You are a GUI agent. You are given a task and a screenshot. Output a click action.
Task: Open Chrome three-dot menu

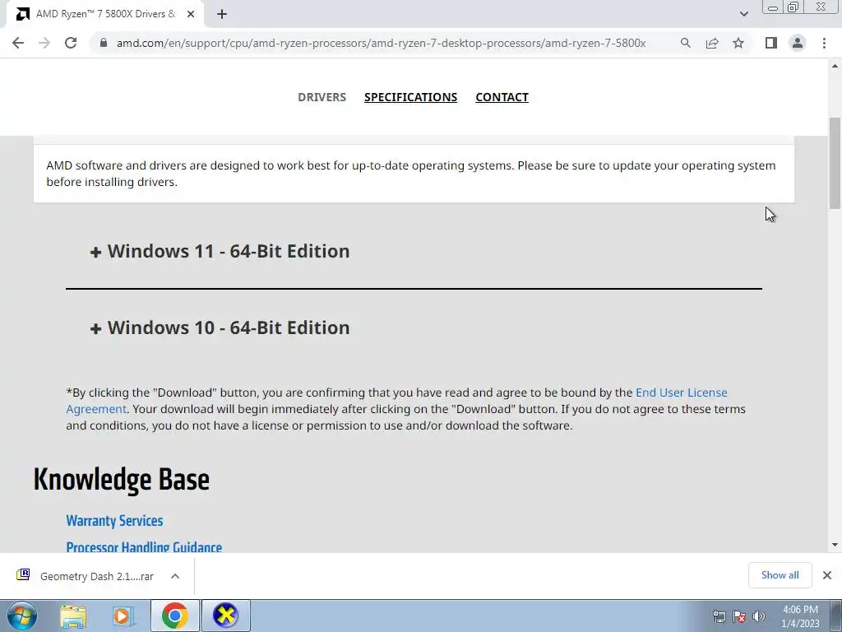824,43
